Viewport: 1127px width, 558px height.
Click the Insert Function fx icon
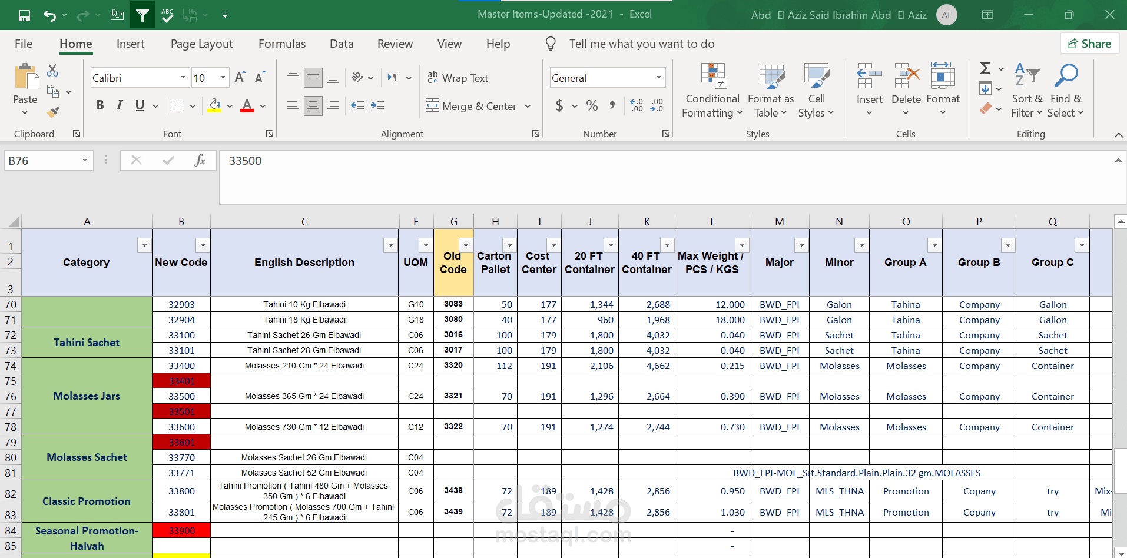pos(200,160)
